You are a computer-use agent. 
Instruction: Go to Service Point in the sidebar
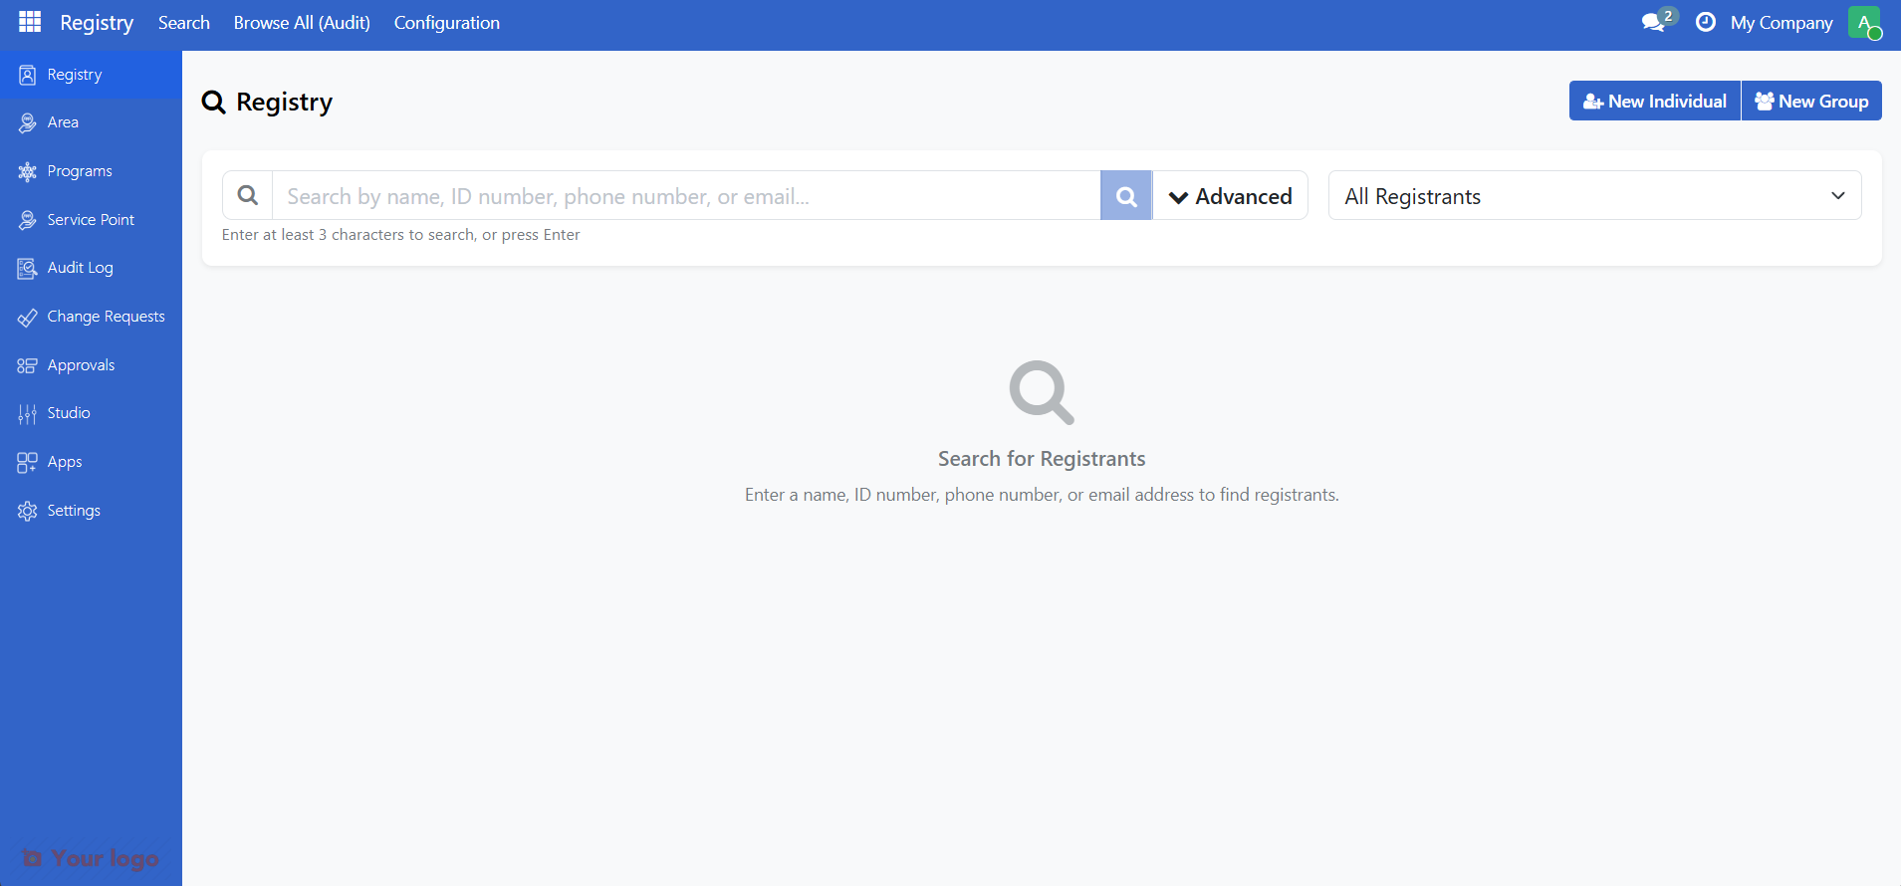pyautogui.click(x=91, y=220)
